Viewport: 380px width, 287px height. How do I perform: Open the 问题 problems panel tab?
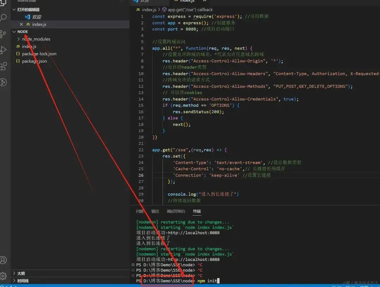tap(139, 211)
